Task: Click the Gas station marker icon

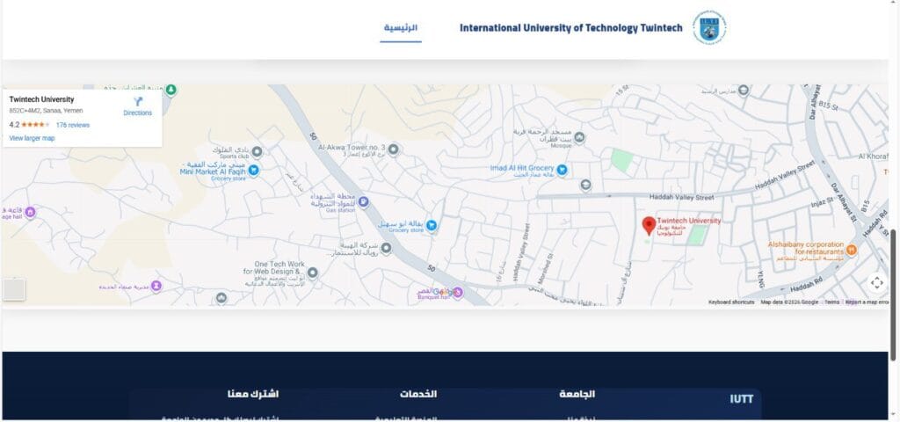Action: point(363,202)
